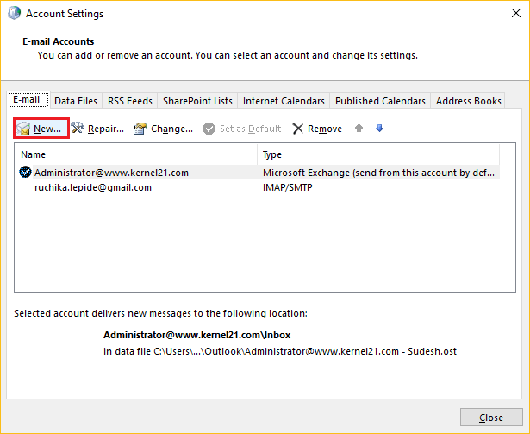Click the New account envelope icon
530x434 pixels.
[23, 129]
